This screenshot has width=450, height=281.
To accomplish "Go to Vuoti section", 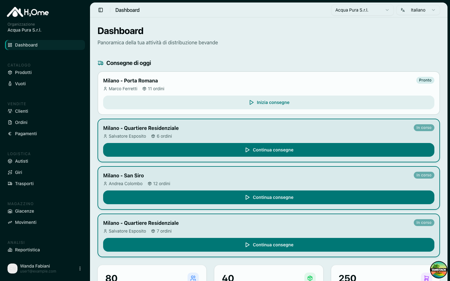I will (x=45, y=84).
